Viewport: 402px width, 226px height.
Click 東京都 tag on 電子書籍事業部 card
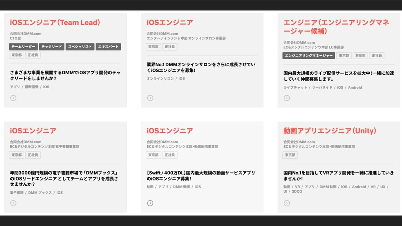click(x=16, y=155)
